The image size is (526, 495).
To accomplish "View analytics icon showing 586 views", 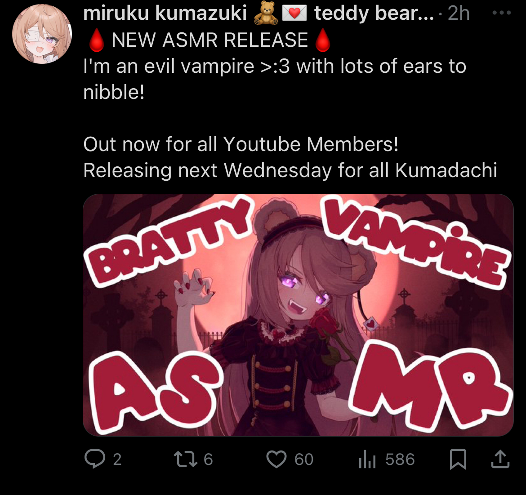I will click(367, 459).
